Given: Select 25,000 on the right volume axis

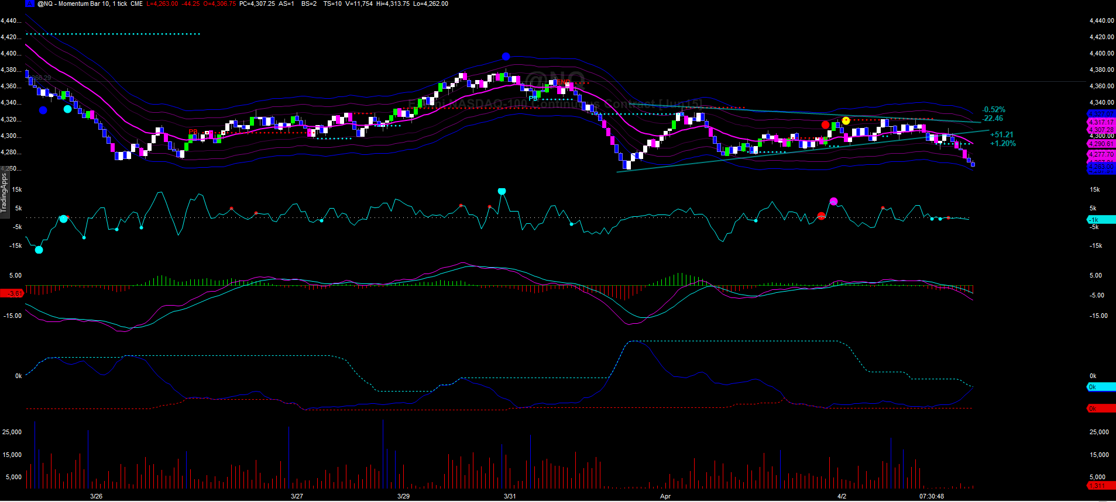Looking at the screenshot, I should pyautogui.click(x=1099, y=432).
